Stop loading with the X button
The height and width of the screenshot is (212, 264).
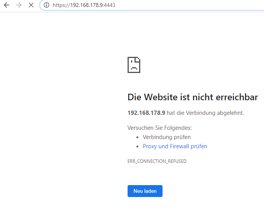pyautogui.click(x=31, y=5)
